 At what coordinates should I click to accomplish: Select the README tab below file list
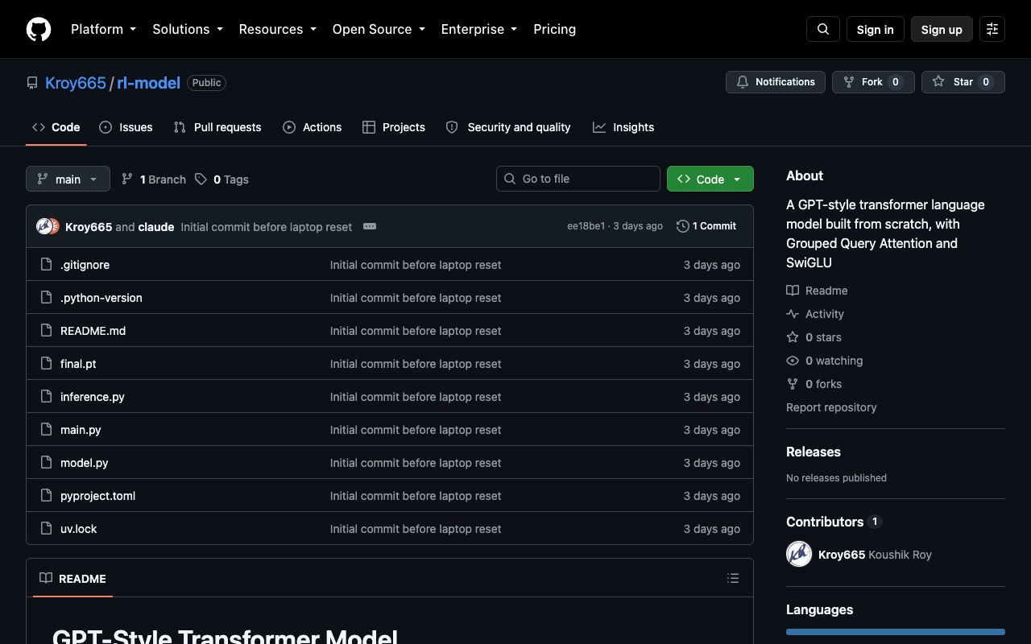(x=72, y=578)
